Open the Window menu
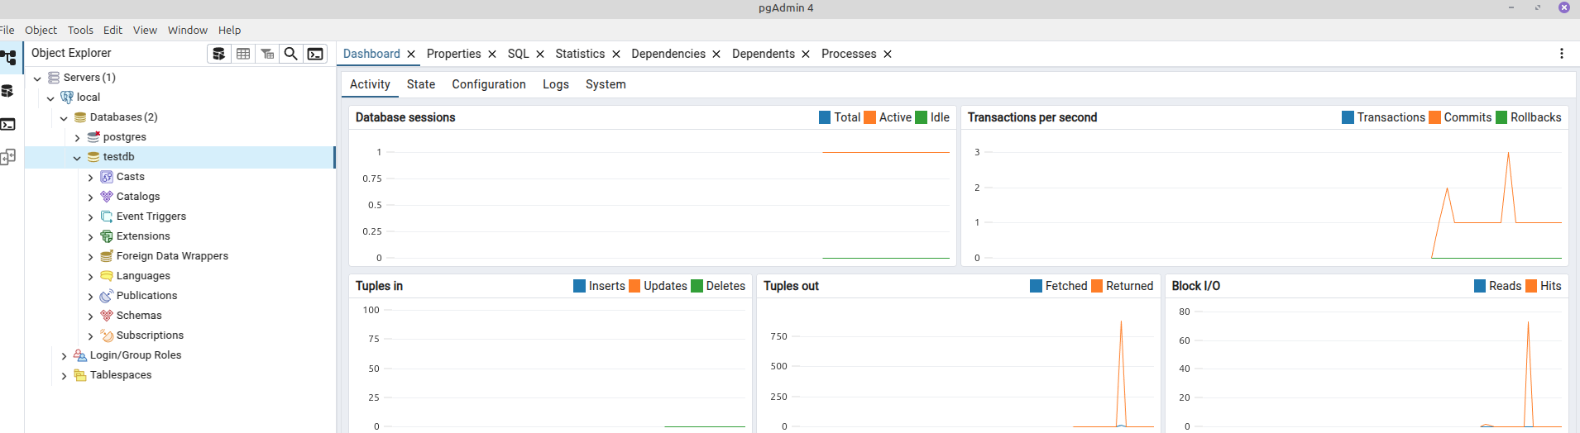This screenshot has width=1580, height=433. [x=188, y=30]
